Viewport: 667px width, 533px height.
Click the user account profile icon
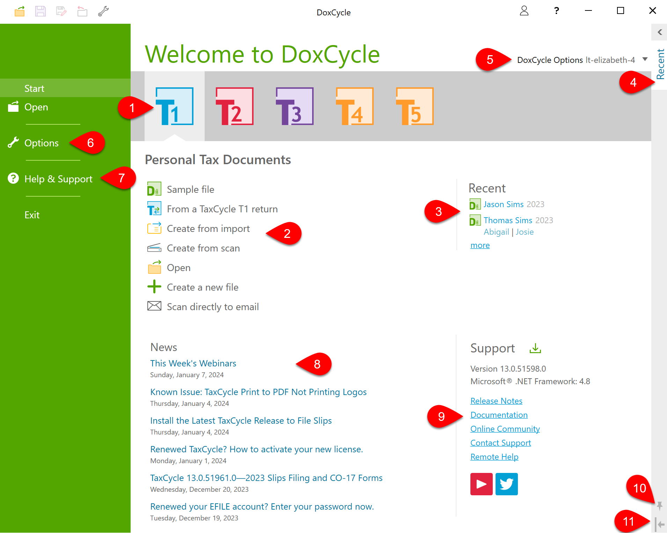coord(524,11)
